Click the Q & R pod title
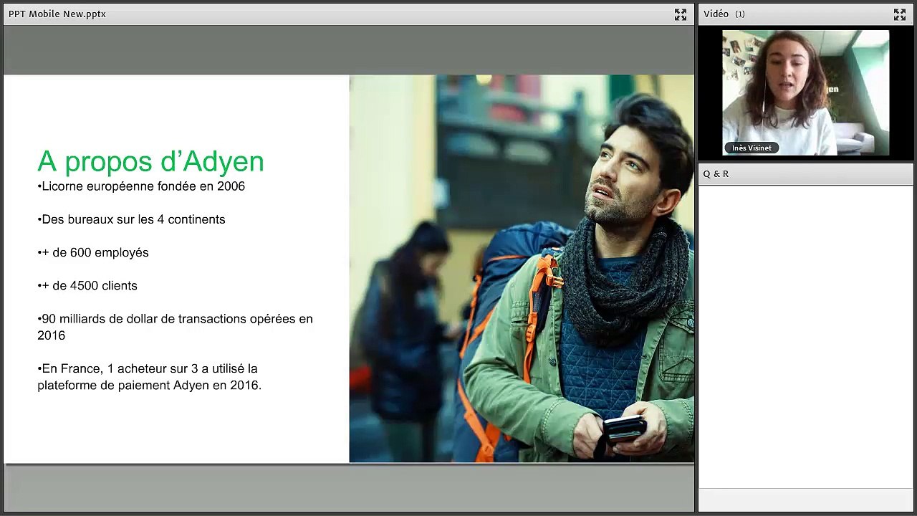The image size is (917, 516). pos(716,174)
